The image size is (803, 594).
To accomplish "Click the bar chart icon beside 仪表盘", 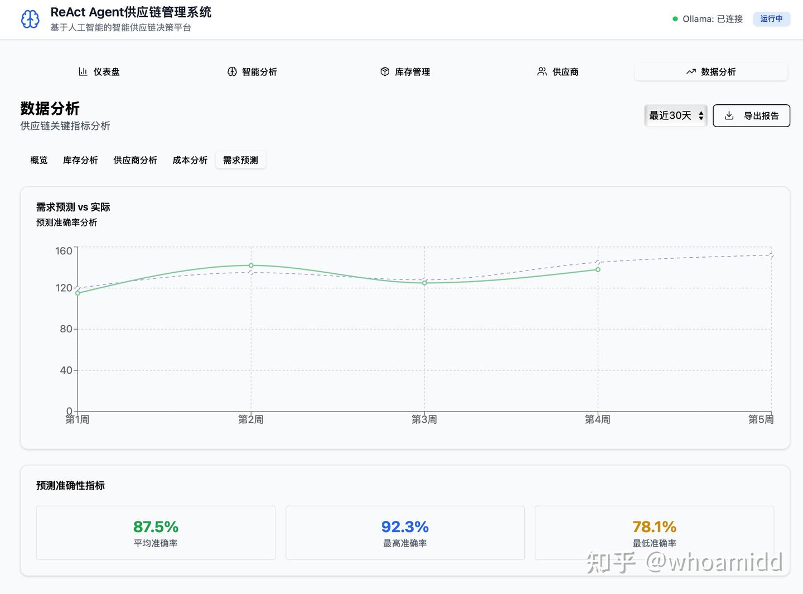I will [83, 71].
